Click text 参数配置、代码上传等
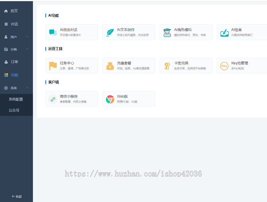Image resolution: width=267 pixels, height=202 pixels. coord(73,102)
